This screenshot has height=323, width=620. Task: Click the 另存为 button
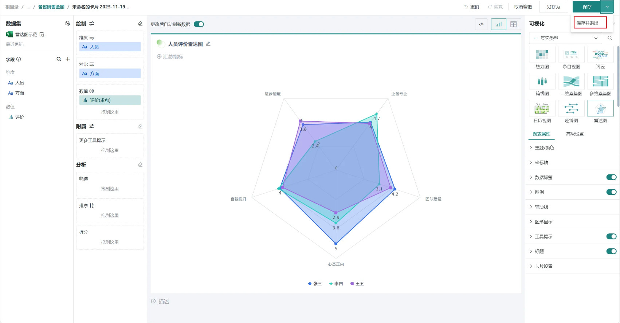click(x=553, y=7)
